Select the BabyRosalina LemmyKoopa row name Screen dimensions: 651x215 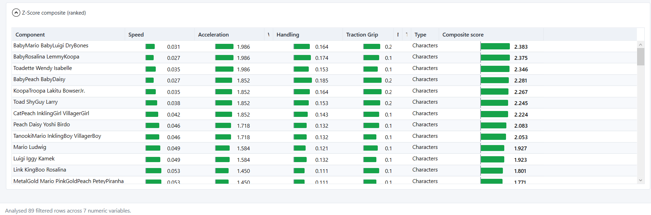click(x=46, y=57)
